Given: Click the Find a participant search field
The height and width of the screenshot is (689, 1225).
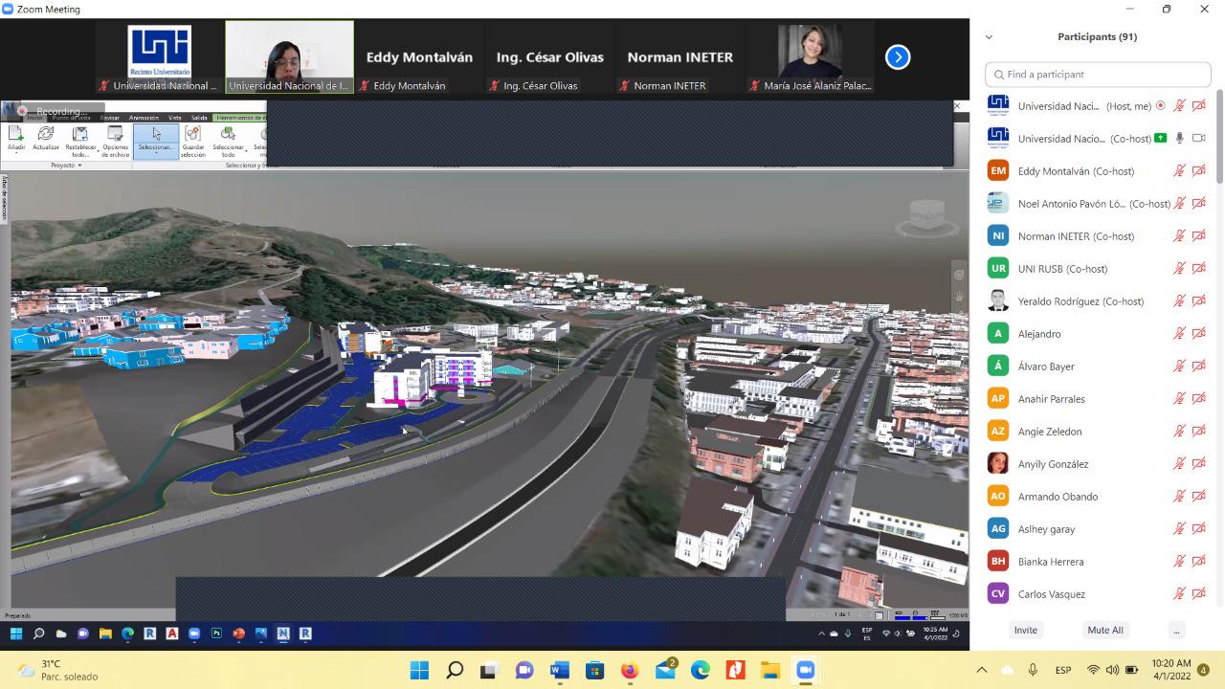Looking at the screenshot, I should tap(1098, 74).
